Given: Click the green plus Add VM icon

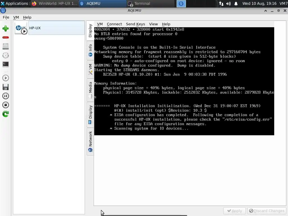Looking at the screenshot, I should [x=6, y=28].
